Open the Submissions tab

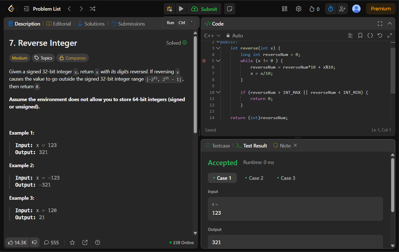click(x=128, y=24)
